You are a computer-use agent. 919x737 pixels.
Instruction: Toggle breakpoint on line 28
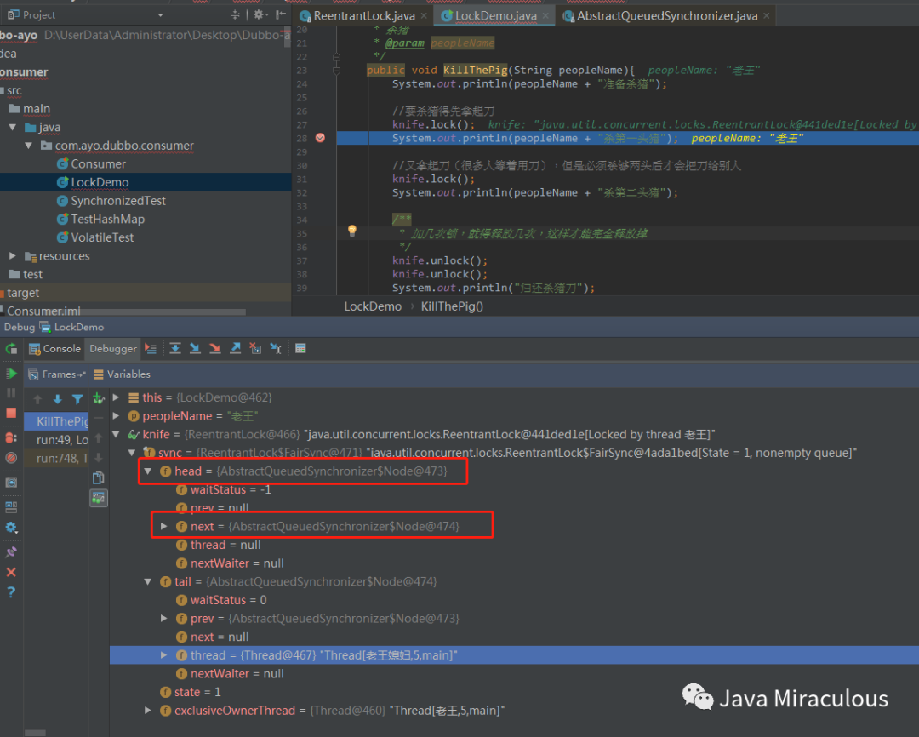pos(320,138)
